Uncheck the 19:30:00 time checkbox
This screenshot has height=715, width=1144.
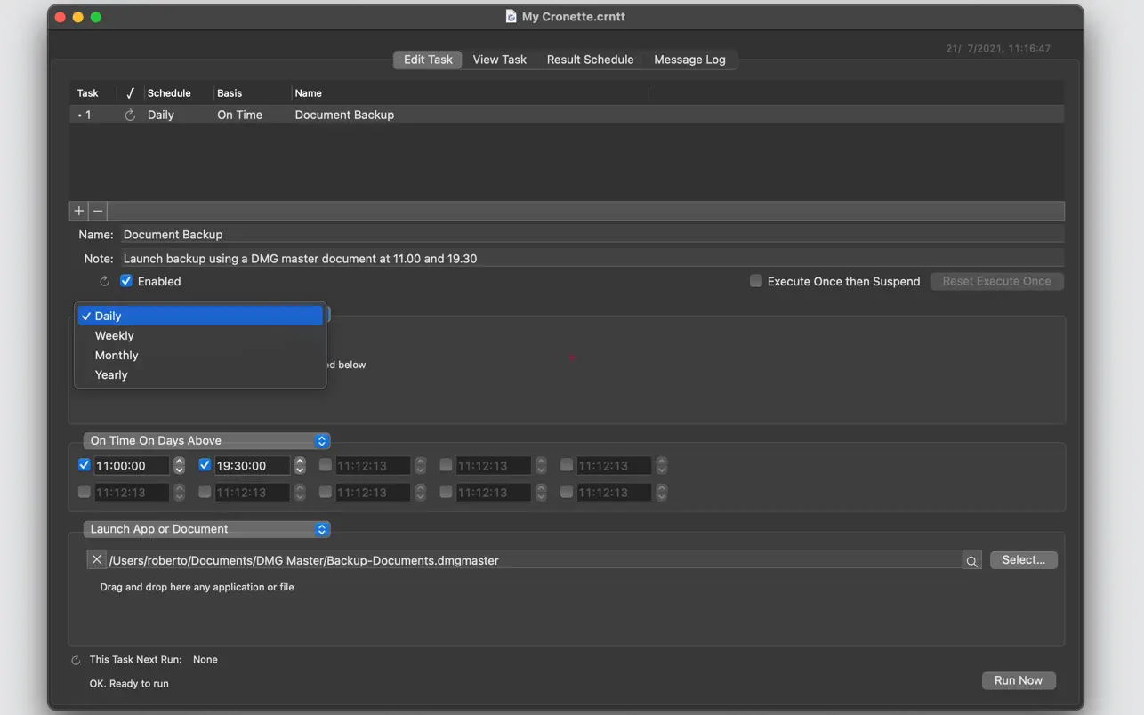tap(205, 465)
